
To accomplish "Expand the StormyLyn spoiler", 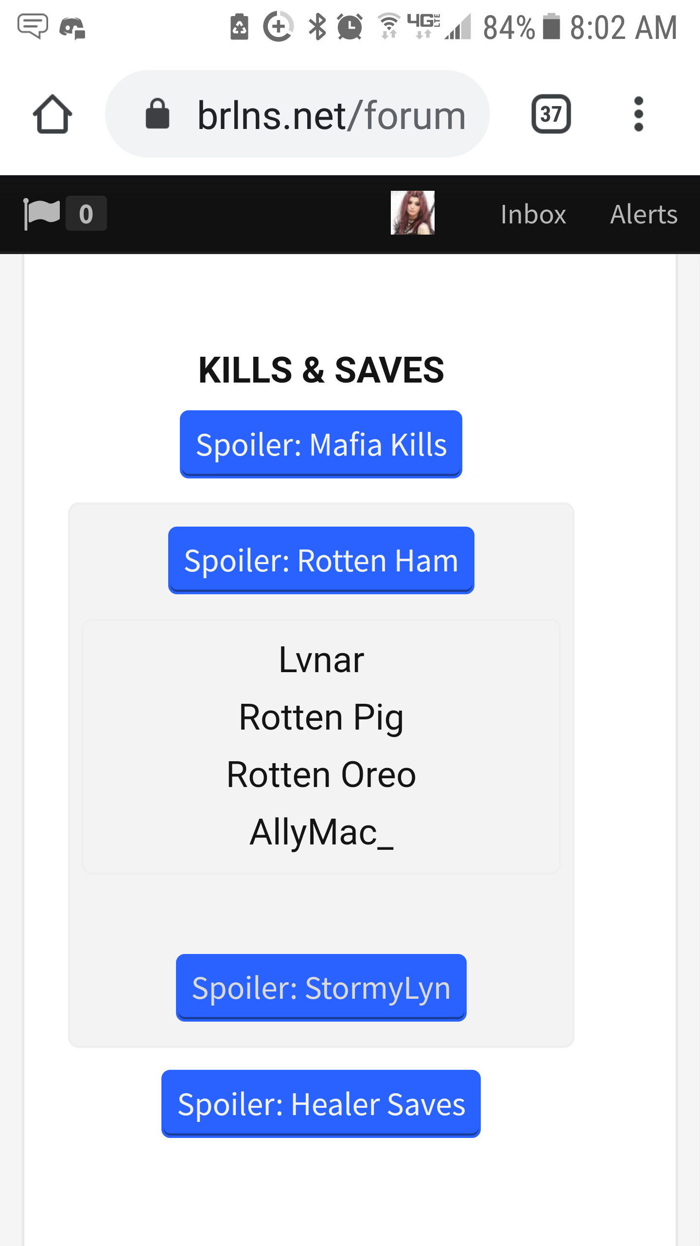I will pyautogui.click(x=321, y=988).
